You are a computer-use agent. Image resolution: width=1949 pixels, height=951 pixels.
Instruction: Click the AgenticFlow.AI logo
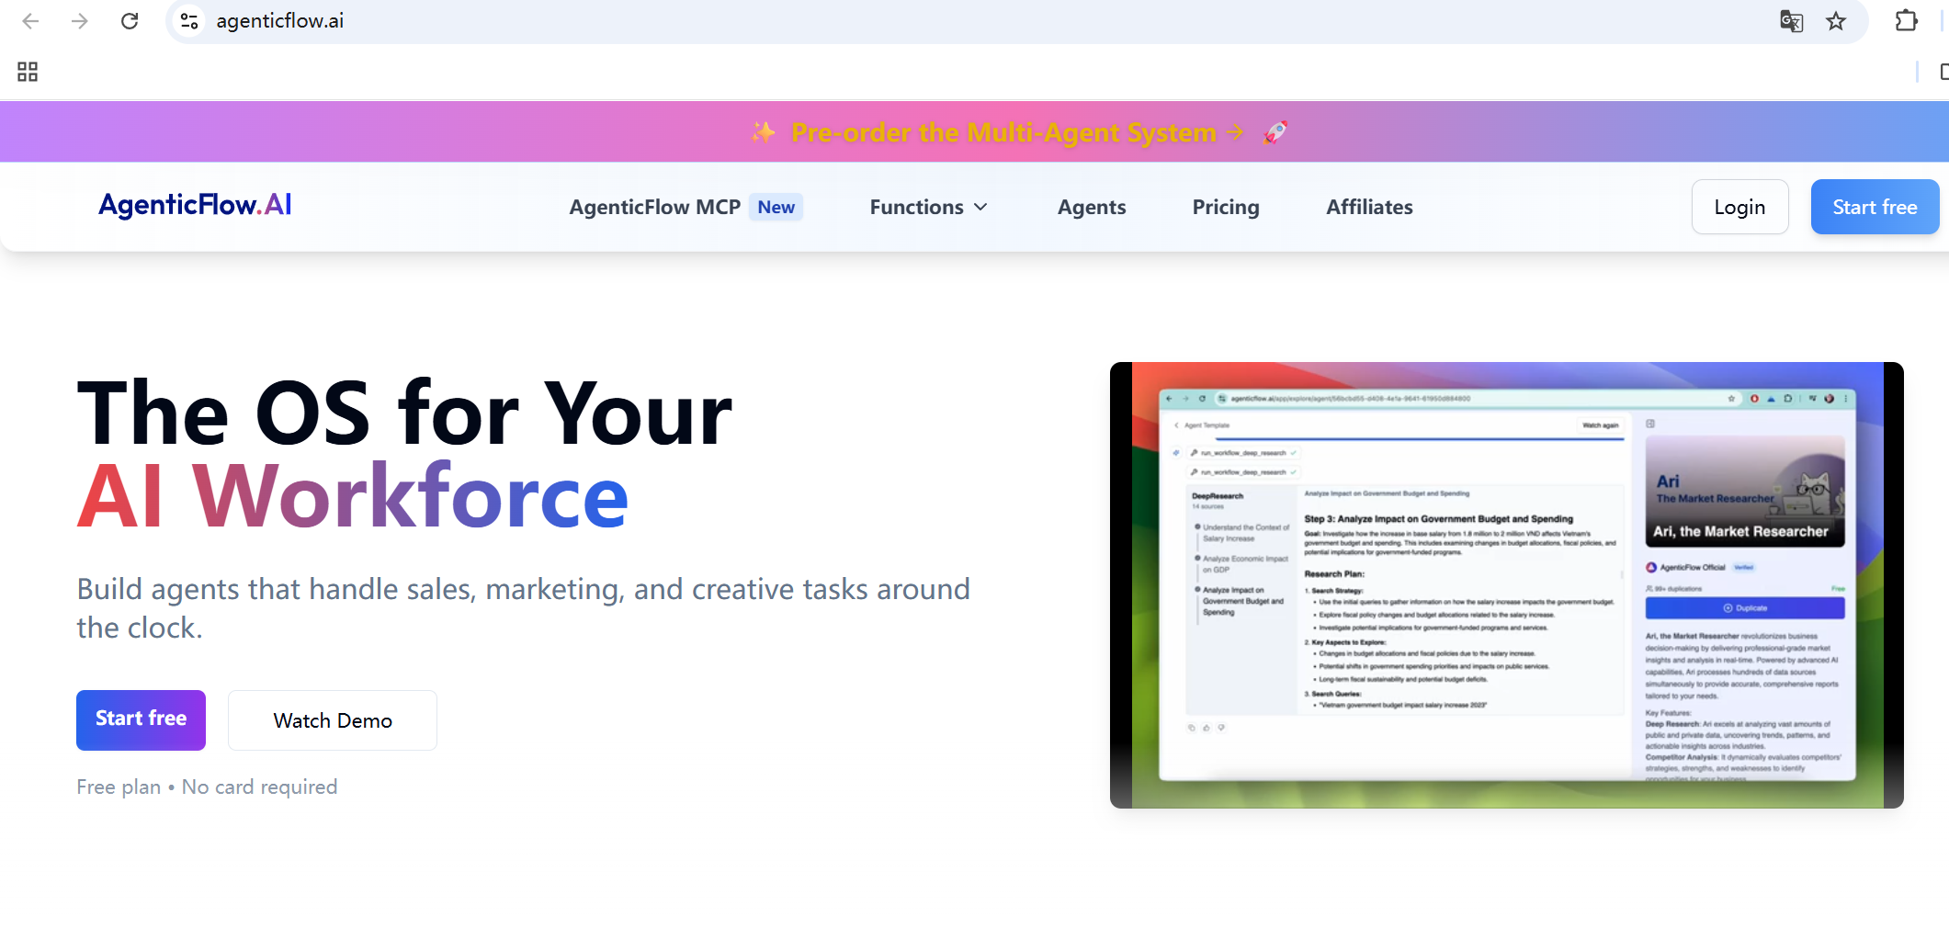[195, 205]
